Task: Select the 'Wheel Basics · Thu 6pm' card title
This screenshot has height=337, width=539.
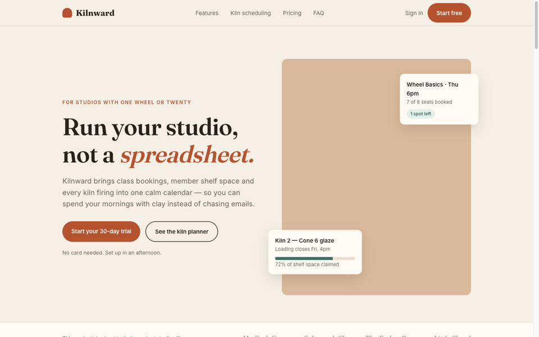Action: click(432, 89)
